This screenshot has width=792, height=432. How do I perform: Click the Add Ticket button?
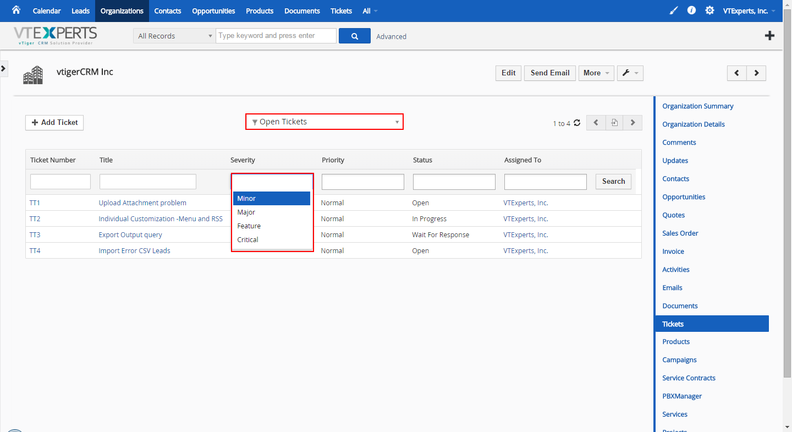point(54,123)
